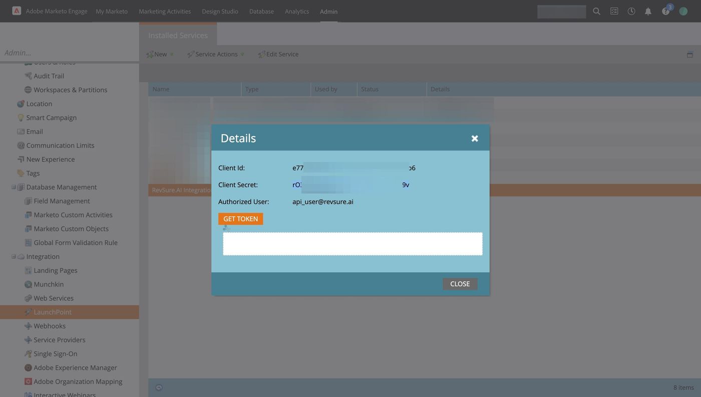Click the refresh icon at grid bottom
Image resolution: width=701 pixels, height=397 pixels.
coord(159,387)
